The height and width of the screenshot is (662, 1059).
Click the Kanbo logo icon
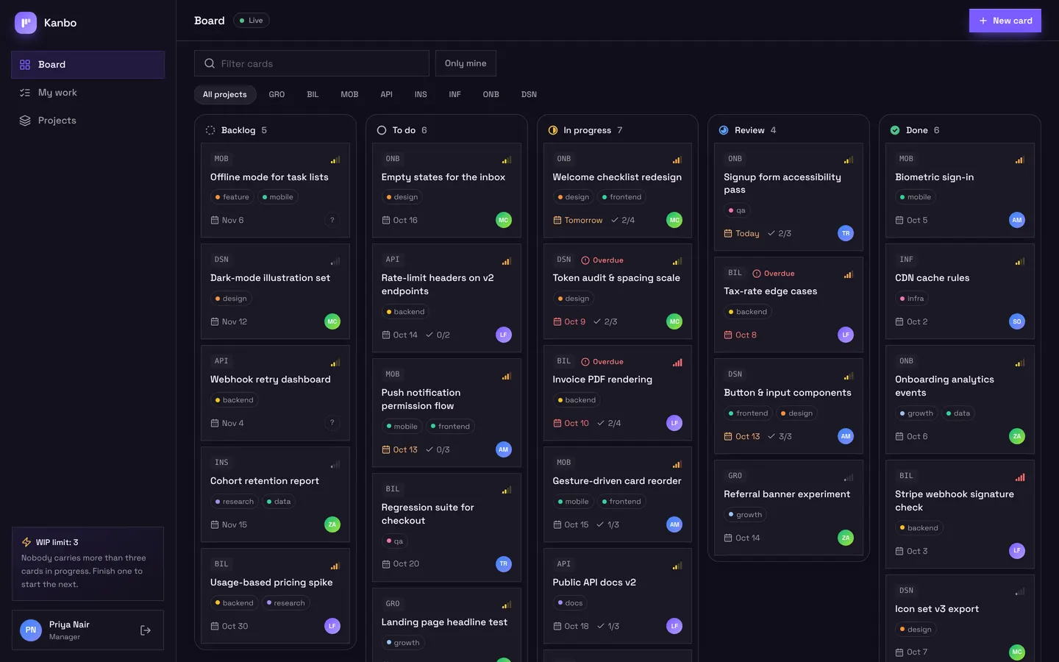tap(26, 23)
